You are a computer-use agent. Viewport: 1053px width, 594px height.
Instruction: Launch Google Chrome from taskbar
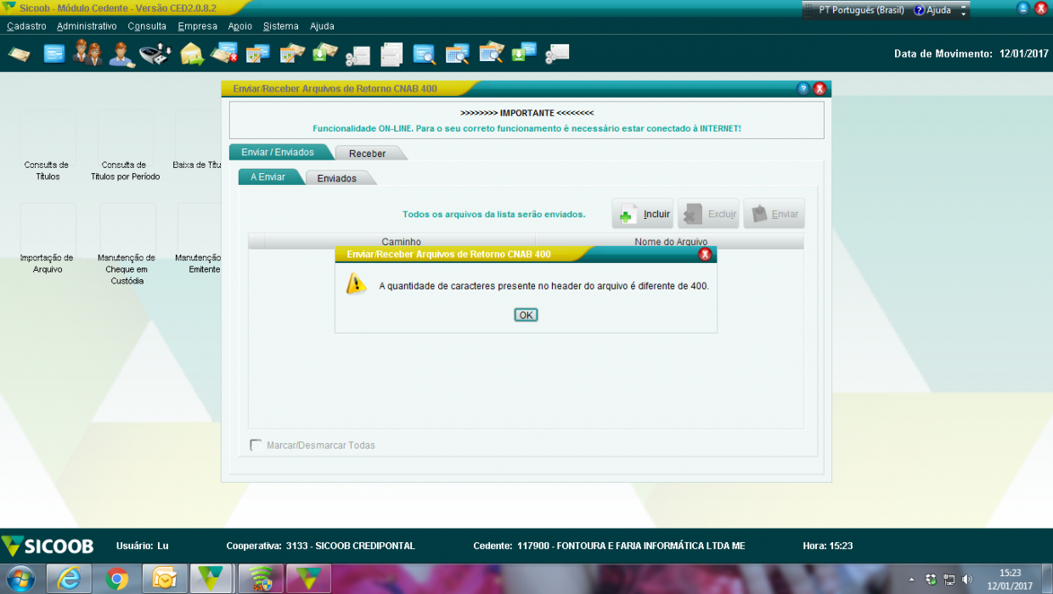click(x=117, y=579)
